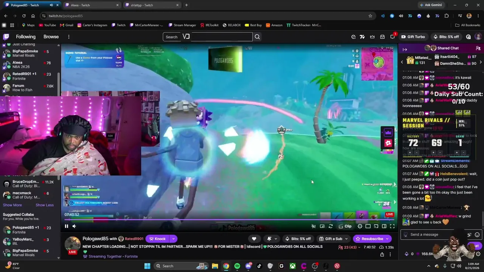The height and width of the screenshot is (272, 484).
Task: Click the top bar Bits: 5% off button
Action: tap(446, 37)
